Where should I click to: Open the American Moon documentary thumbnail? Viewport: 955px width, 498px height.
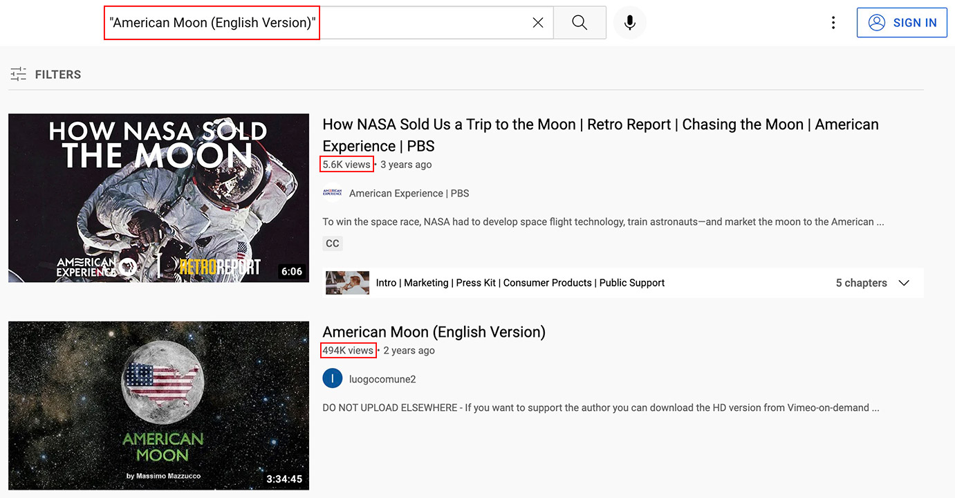point(158,405)
